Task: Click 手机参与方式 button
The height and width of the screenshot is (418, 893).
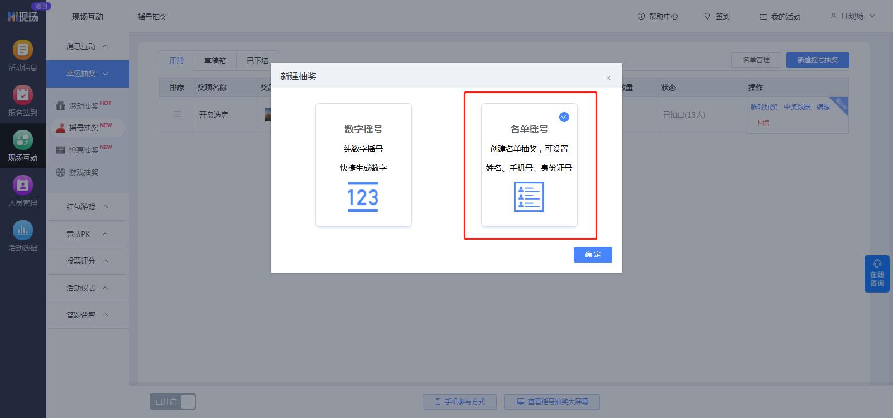Action: 460,401
